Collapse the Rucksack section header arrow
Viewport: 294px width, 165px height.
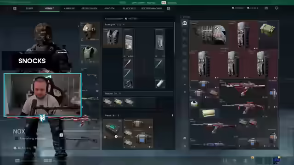pyautogui.click(x=119, y=115)
